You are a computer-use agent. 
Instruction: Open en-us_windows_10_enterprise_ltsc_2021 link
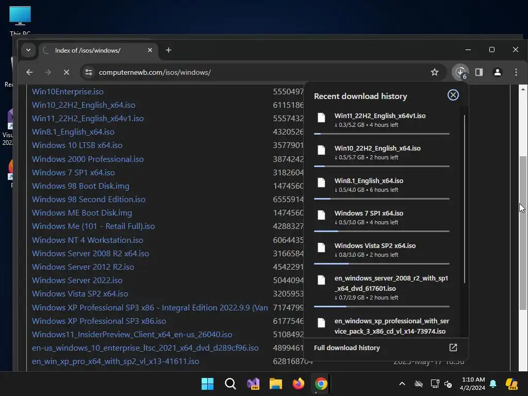point(145,348)
